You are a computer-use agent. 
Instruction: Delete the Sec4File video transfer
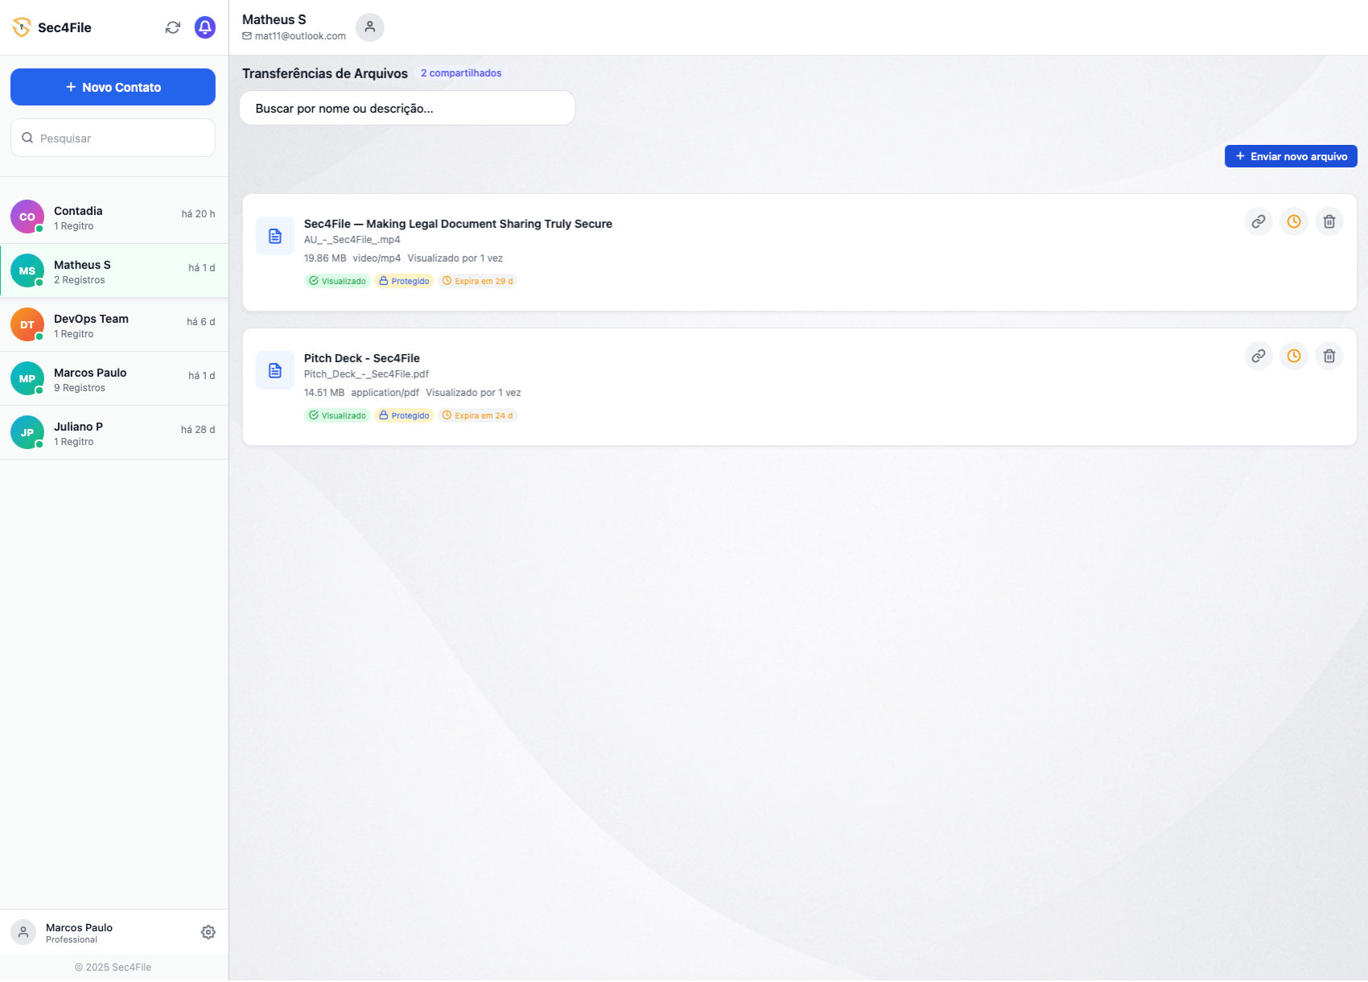(1329, 221)
